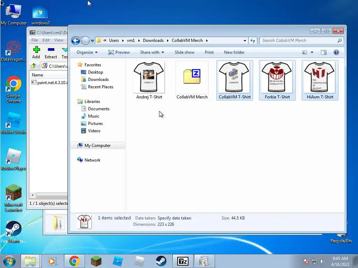
Task: Toggle the preview pane icon
Action: point(323,52)
